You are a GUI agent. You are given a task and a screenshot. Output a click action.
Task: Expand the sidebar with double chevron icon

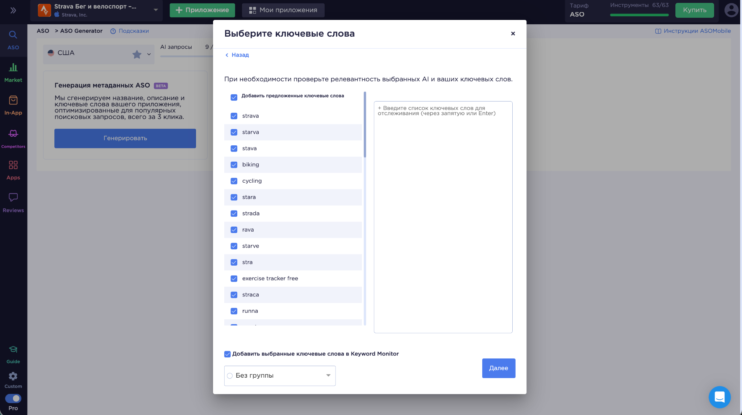(13, 10)
